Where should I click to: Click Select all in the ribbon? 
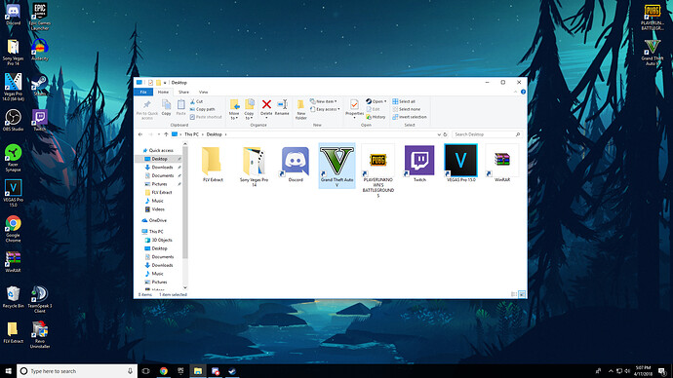[x=404, y=101]
